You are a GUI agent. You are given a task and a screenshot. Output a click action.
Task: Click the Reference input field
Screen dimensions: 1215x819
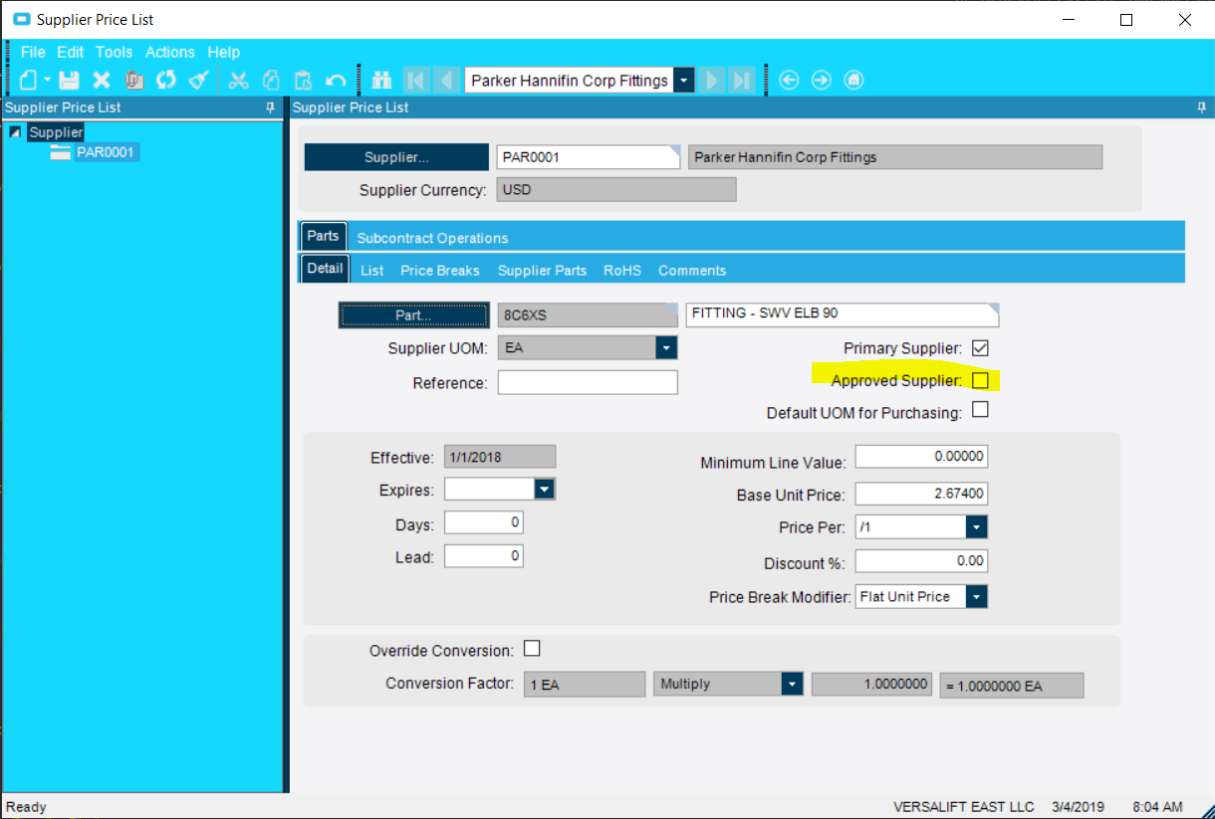click(x=588, y=382)
